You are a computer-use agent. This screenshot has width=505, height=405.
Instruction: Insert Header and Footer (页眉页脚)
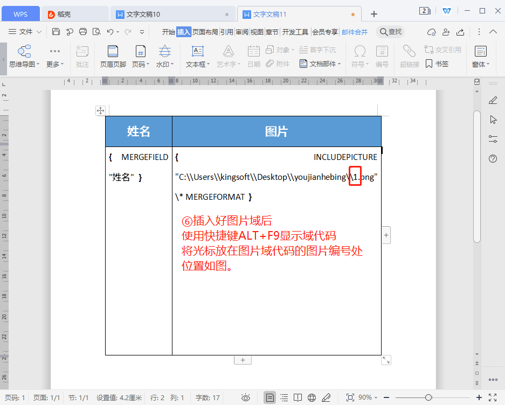[x=113, y=57]
